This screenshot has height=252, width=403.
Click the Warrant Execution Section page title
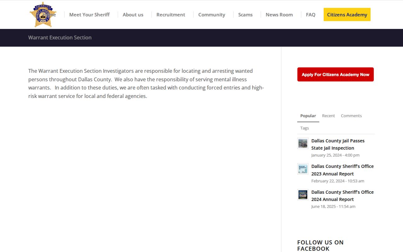(x=60, y=37)
